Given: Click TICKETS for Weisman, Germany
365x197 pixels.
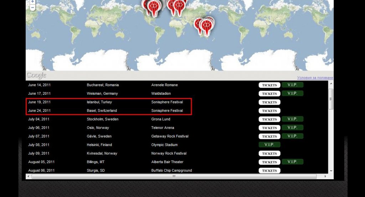Looking at the screenshot, I should click(269, 94).
